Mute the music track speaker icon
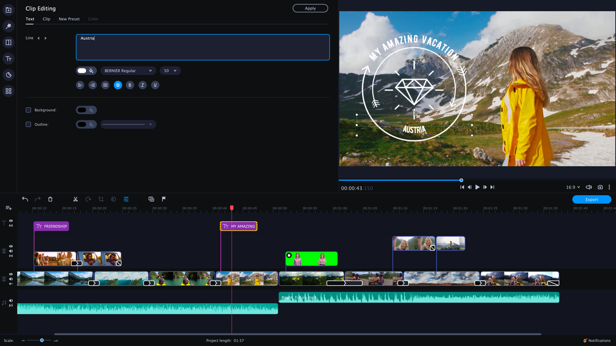 pos(11,301)
